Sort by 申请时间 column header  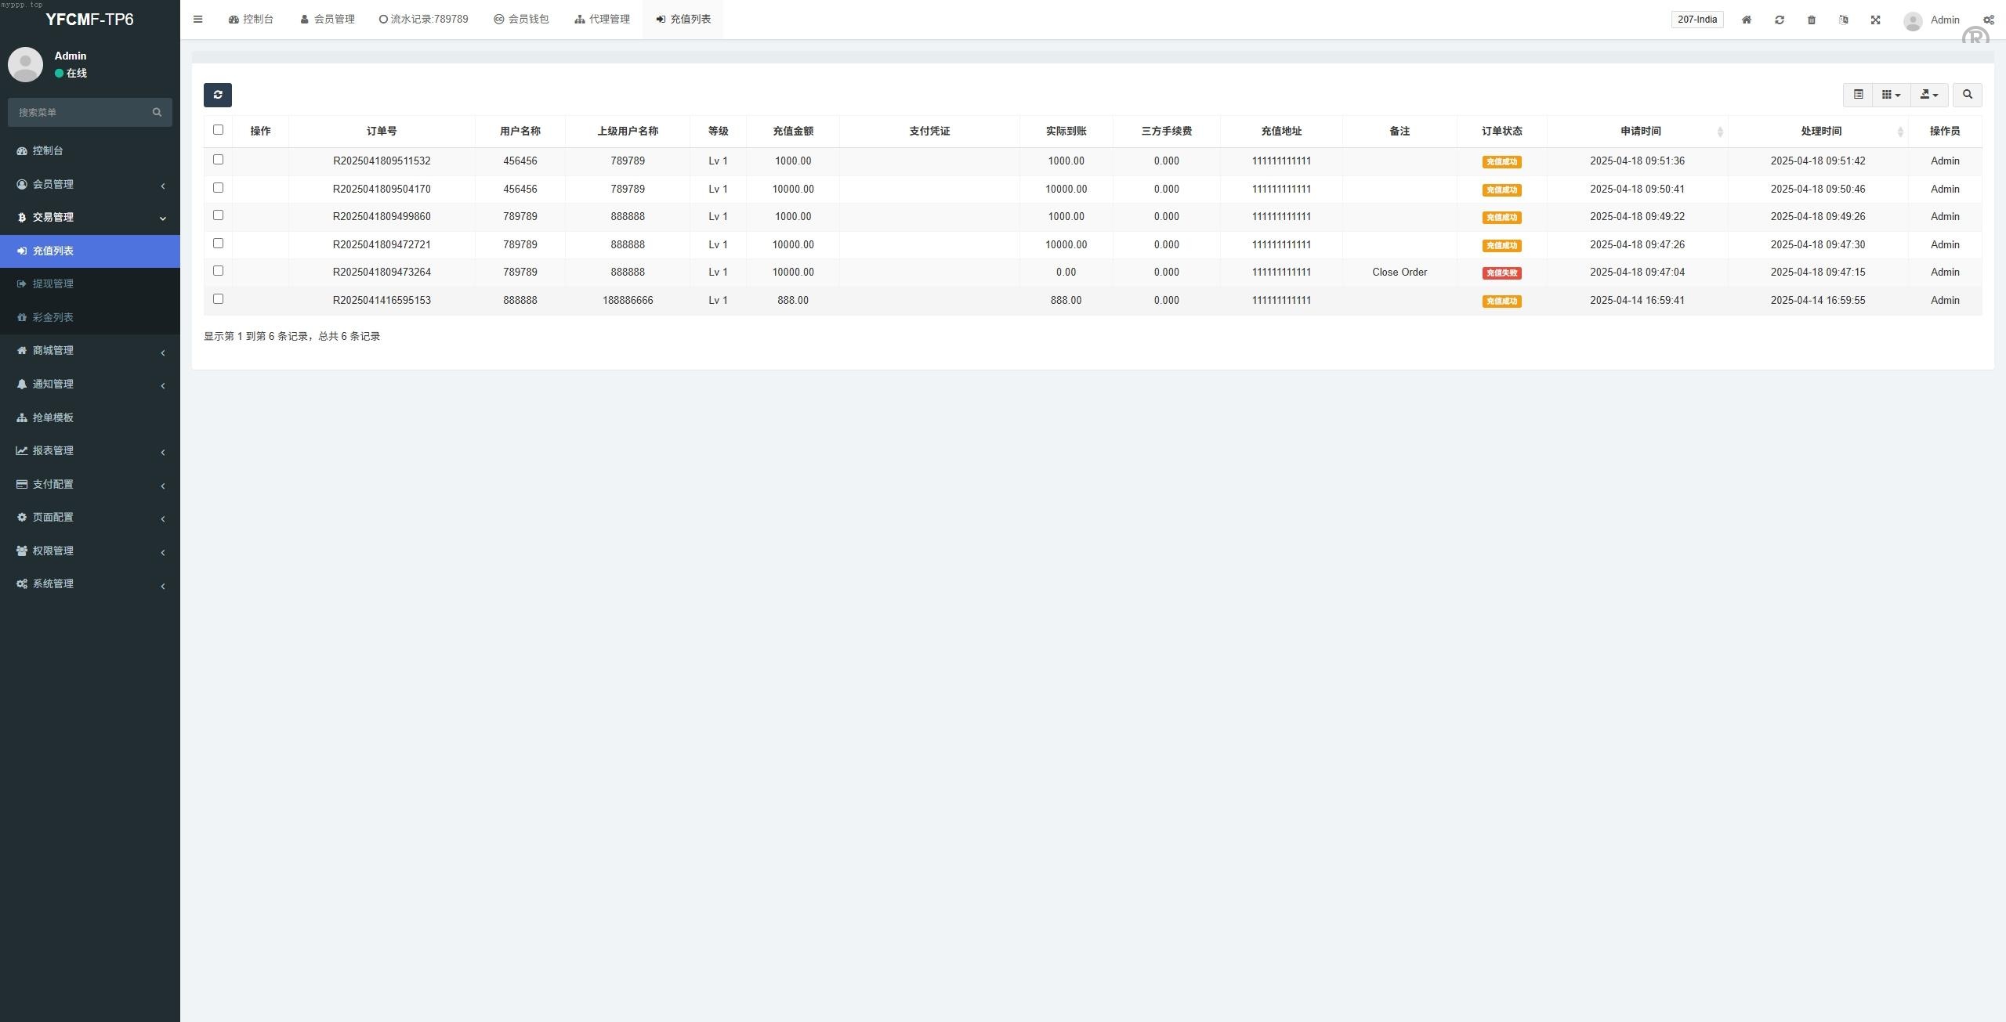pos(1640,131)
